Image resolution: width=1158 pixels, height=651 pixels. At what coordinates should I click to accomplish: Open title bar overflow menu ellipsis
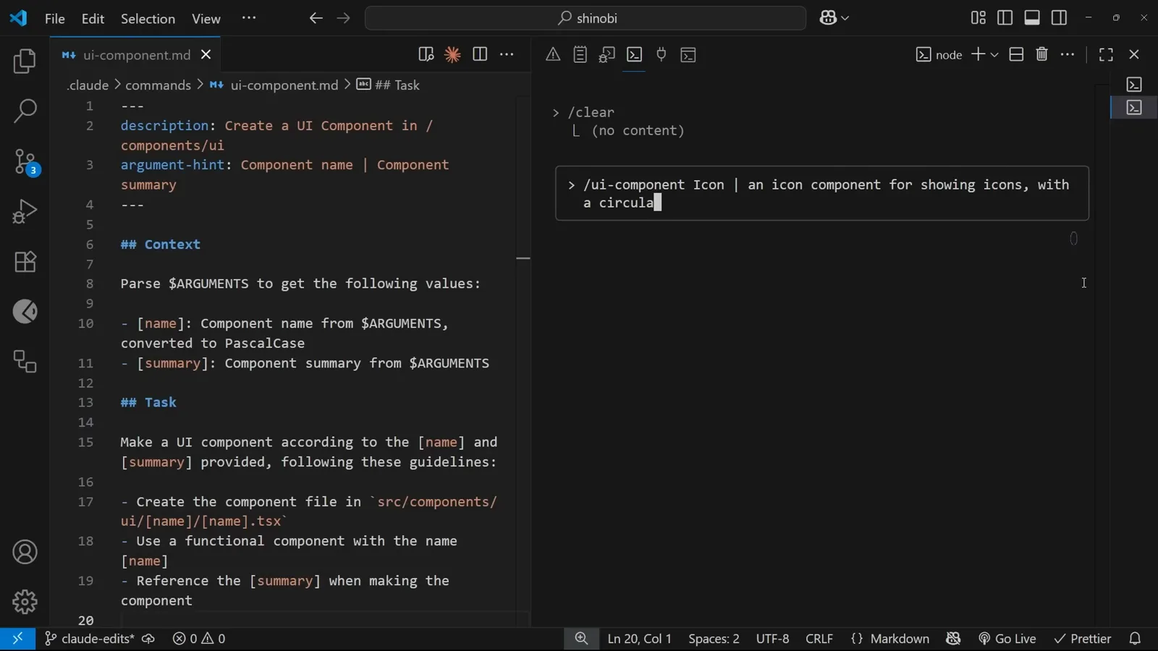click(x=249, y=18)
